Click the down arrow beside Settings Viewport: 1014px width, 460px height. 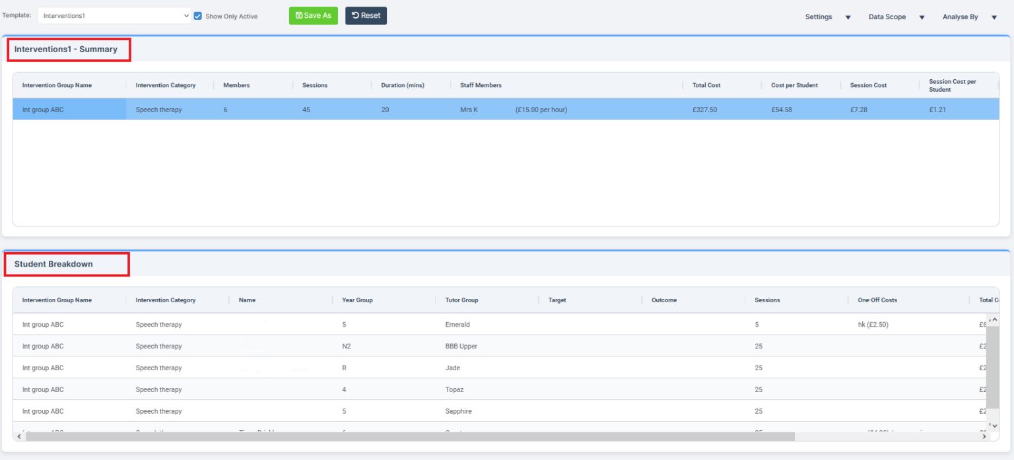(848, 16)
